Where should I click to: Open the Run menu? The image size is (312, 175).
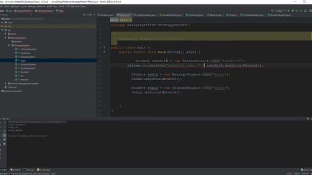coord(55,6)
